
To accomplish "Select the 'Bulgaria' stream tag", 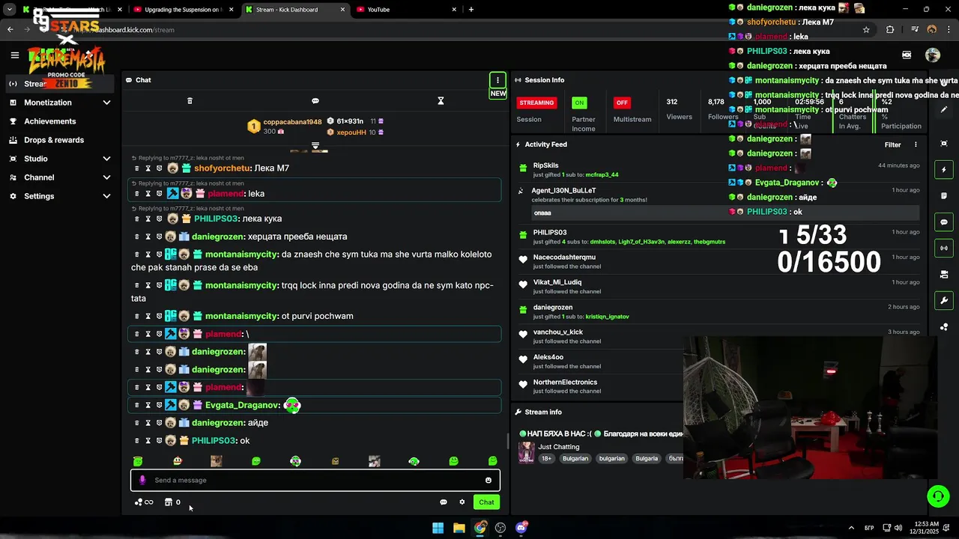I will (647, 459).
